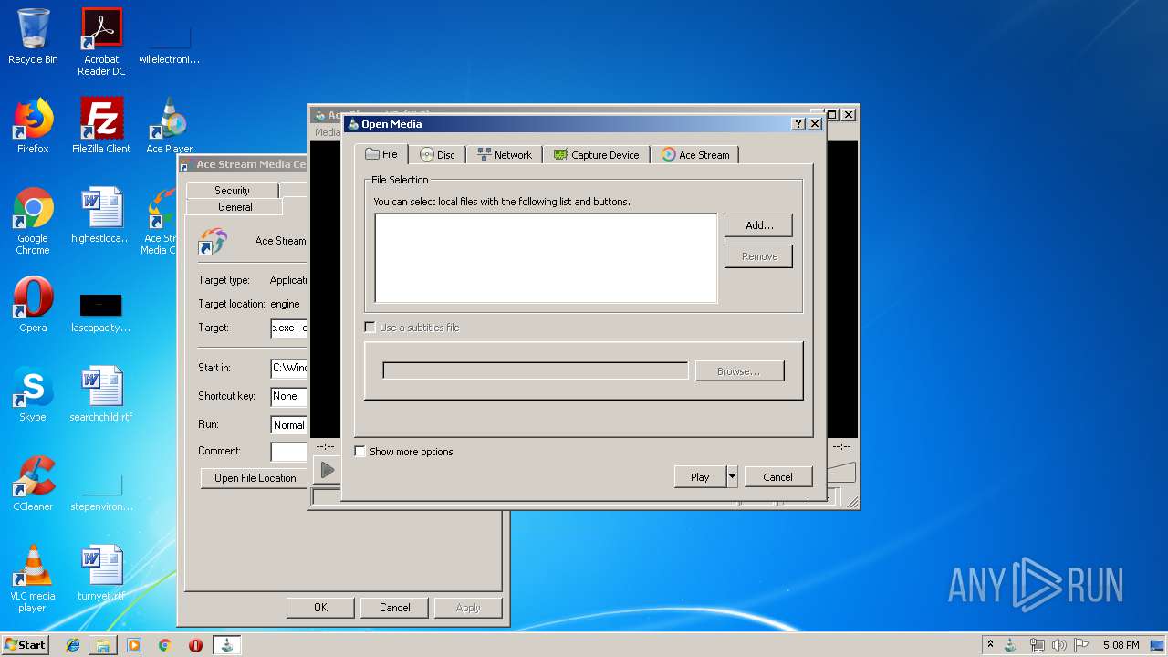Screen dimensions: 1168x657
Task: Switch to the Ace Stream tab
Action: [x=695, y=155]
